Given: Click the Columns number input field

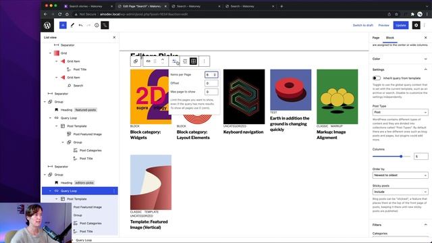Looking at the screenshot, I should click(x=421, y=156).
